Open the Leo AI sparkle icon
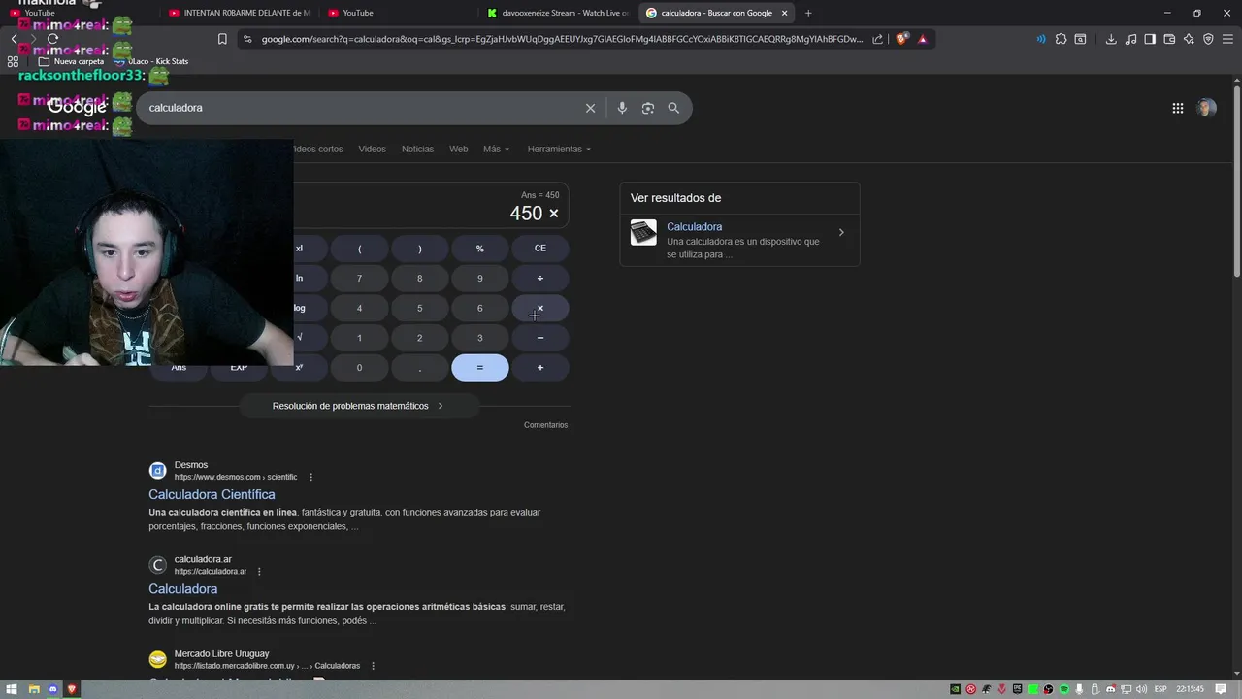Viewport: 1242px width, 699px height. pos(1189,39)
